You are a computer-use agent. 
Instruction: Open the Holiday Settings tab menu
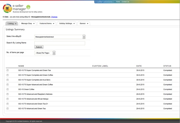[x=67, y=23]
